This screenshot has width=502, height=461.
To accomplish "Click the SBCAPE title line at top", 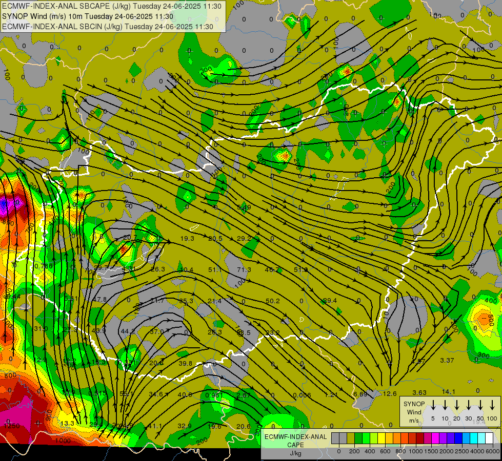I will [x=112, y=6].
